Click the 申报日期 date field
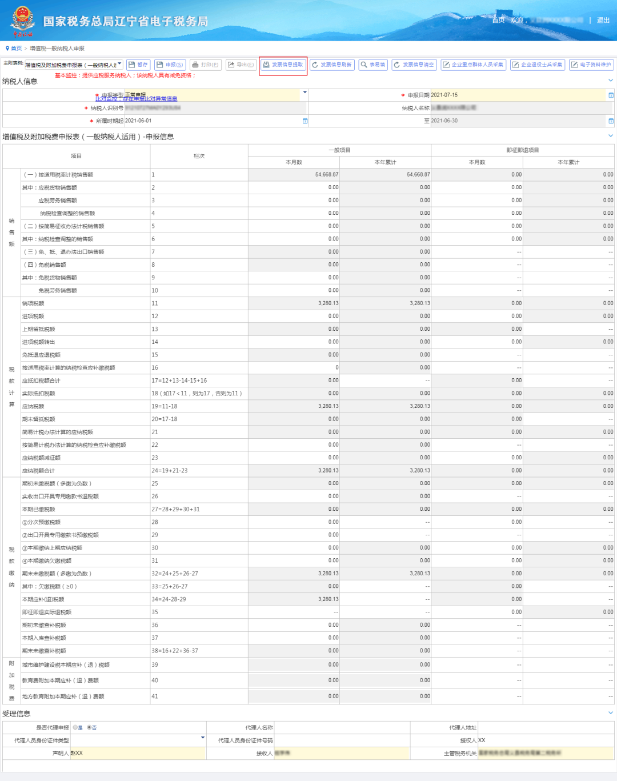Image resolution: width=617 pixels, height=781 pixels. pyautogui.click(x=518, y=95)
